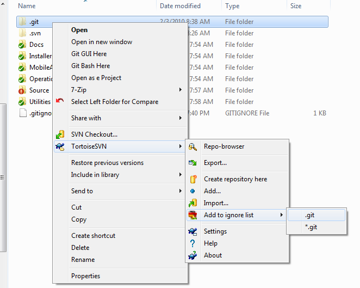This screenshot has height=288, width=360.
Task: Click the GITIGNORE File type cell
Action: point(247,113)
